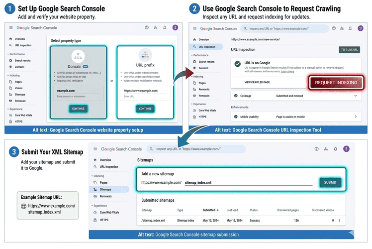Open Sitemaps in the step 1 sidebar
This screenshot has width=372, height=249.
pyautogui.click(x=20, y=95)
